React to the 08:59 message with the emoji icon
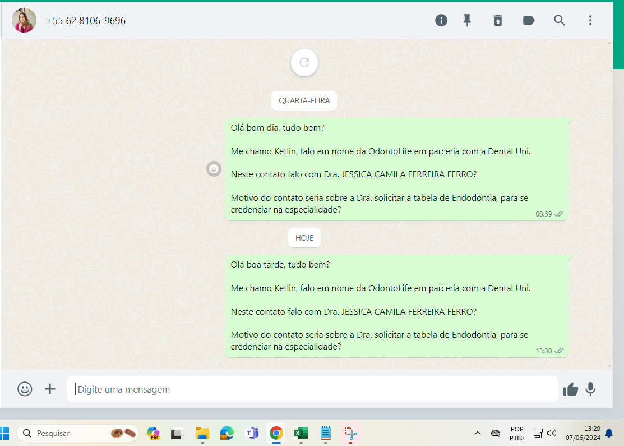The width and height of the screenshot is (624, 446). pyautogui.click(x=214, y=169)
